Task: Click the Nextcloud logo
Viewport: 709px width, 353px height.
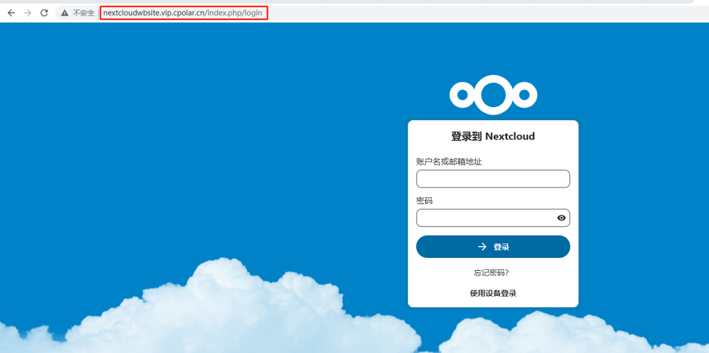Action: [493, 94]
